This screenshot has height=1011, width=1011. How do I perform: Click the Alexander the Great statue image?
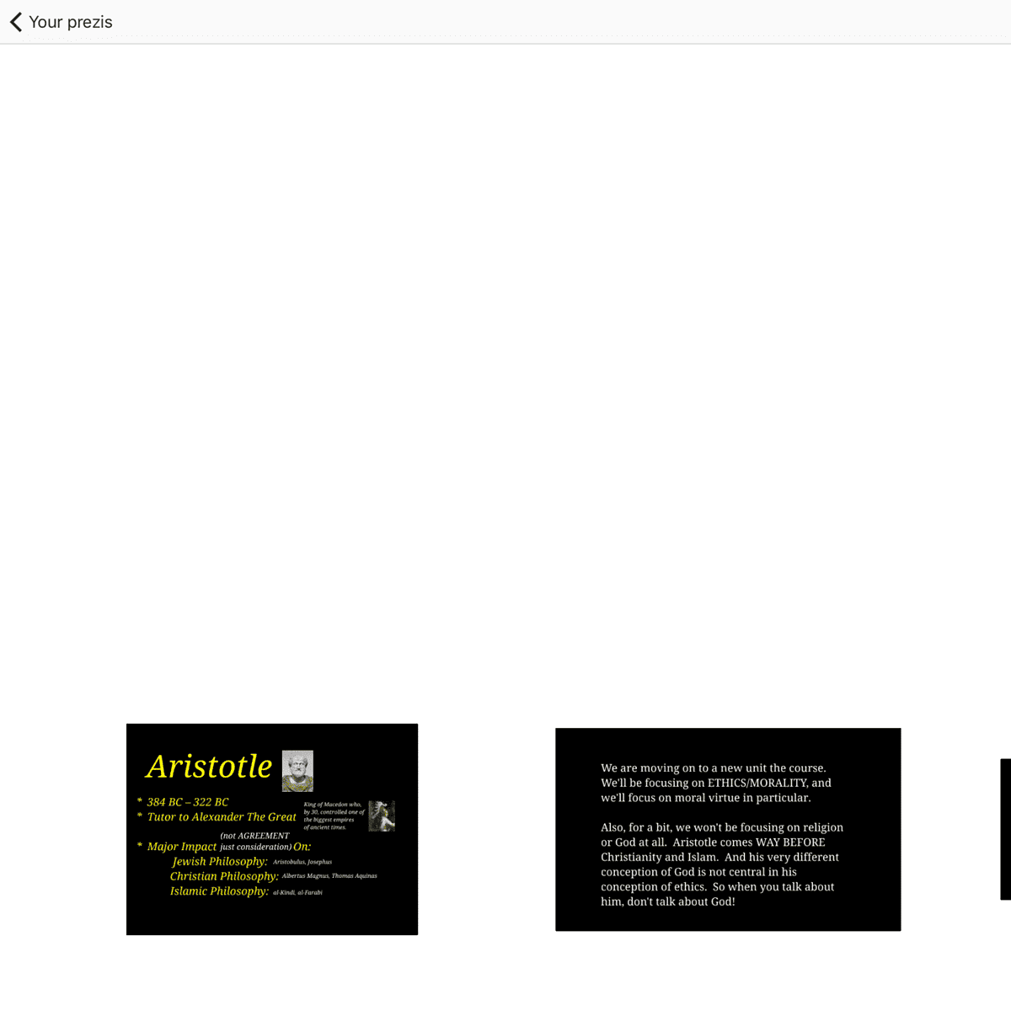coord(382,816)
